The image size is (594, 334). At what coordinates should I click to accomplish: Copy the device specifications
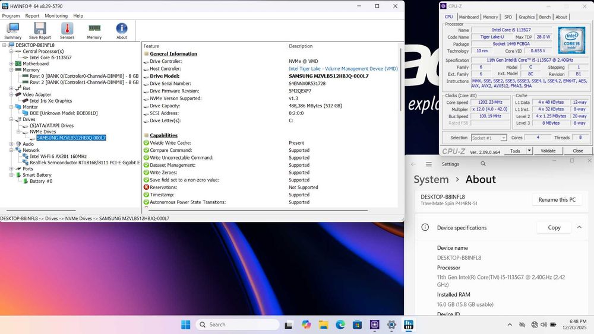pos(554,227)
